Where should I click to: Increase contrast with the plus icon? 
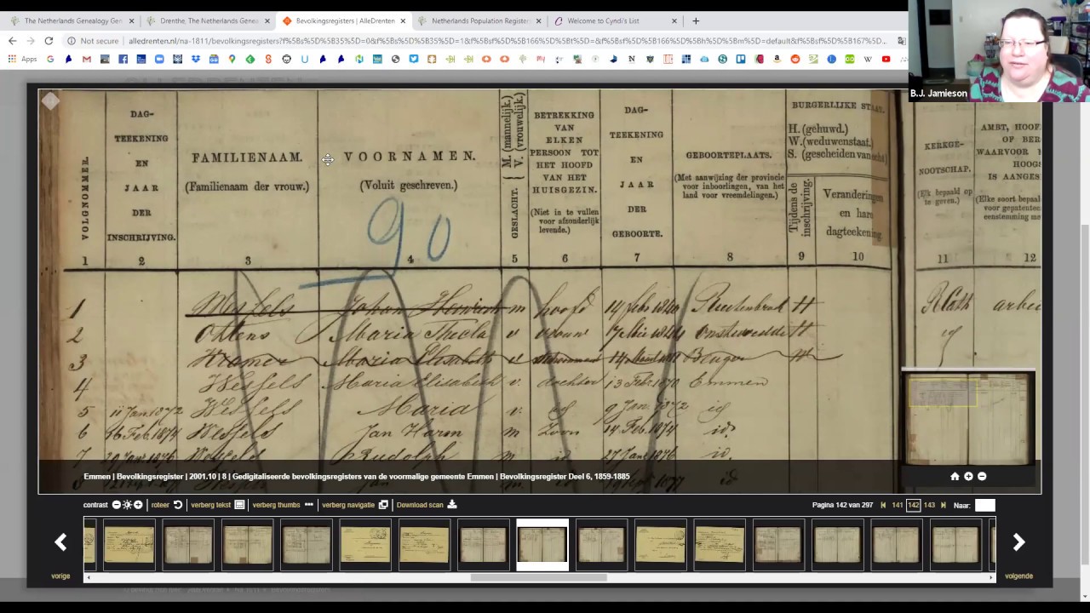point(138,505)
